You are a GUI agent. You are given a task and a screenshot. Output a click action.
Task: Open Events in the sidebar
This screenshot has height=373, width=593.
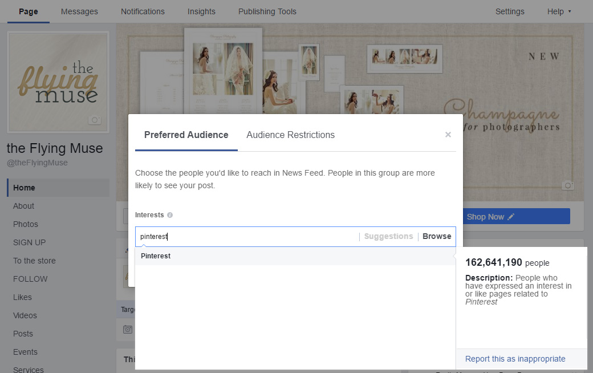25,352
